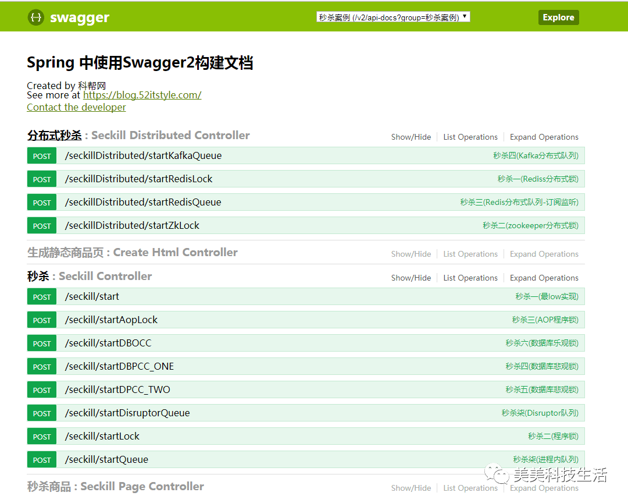Open /seckillDistributed/startRedisQueue endpoint path
The image size is (628, 503).
click(143, 202)
